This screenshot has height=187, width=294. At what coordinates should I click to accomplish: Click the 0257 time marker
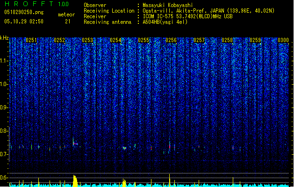pos(199,40)
